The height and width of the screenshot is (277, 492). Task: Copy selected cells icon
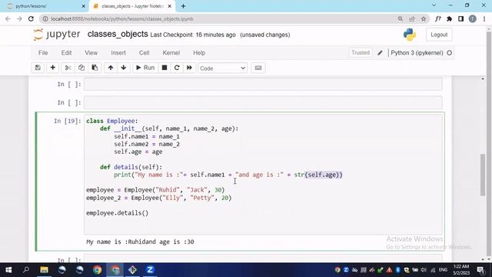tap(81, 68)
